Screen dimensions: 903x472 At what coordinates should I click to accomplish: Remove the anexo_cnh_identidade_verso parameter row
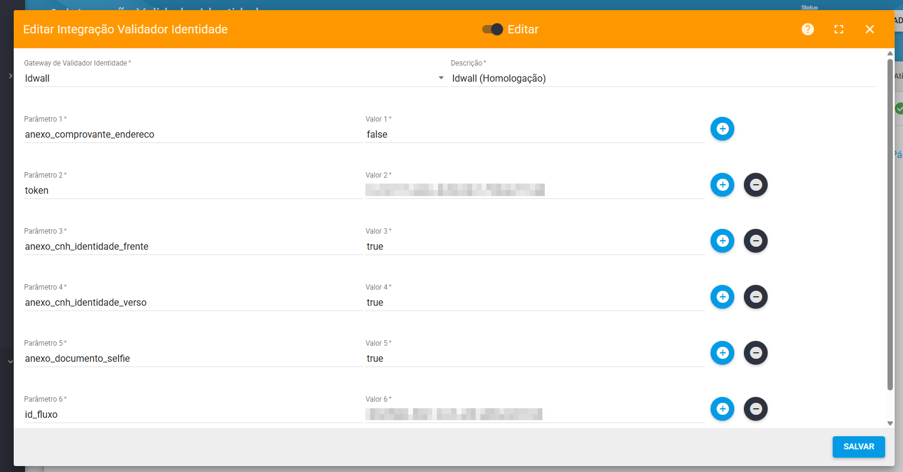point(756,297)
